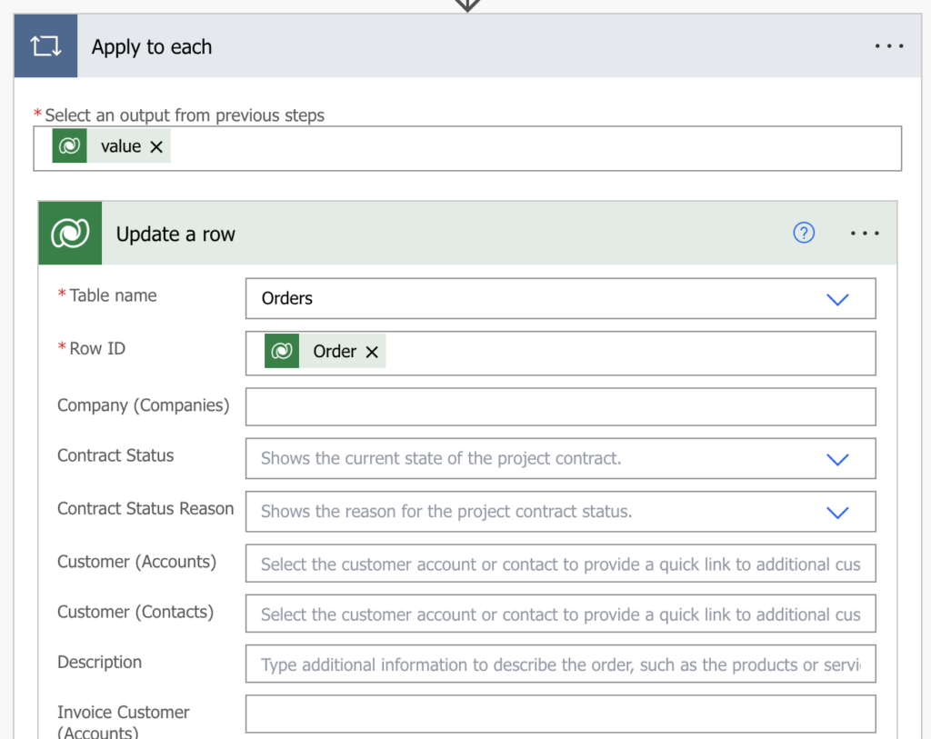Image resolution: width=931 pixels, height=739 pixels.
Task: Expand the Contract Status dropdown
Action: (x=837, y=459)
